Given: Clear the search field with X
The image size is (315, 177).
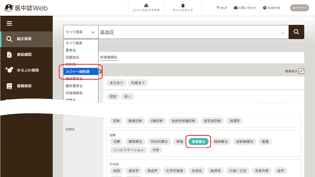Looking at the screenshot, I should pos(283,33).
